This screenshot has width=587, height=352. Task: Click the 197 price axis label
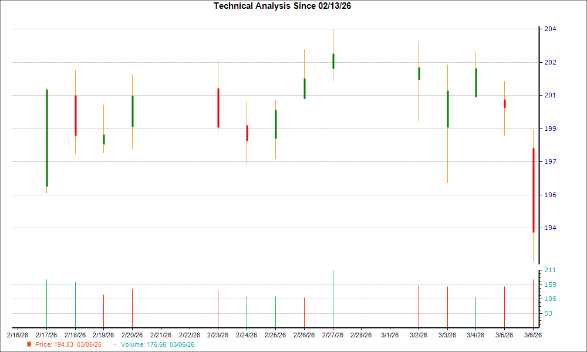coord(550,161)
